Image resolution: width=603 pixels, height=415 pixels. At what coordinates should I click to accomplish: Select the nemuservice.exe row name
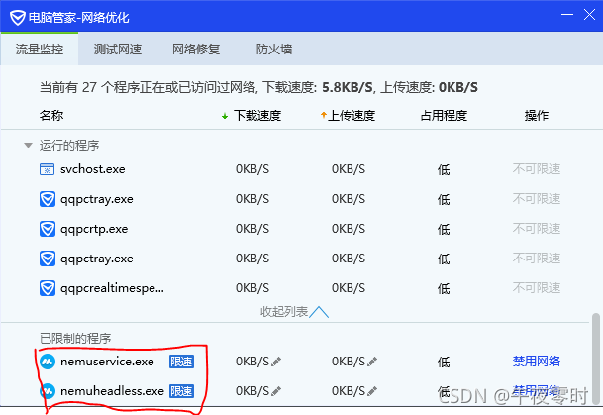tap(107, 362)
